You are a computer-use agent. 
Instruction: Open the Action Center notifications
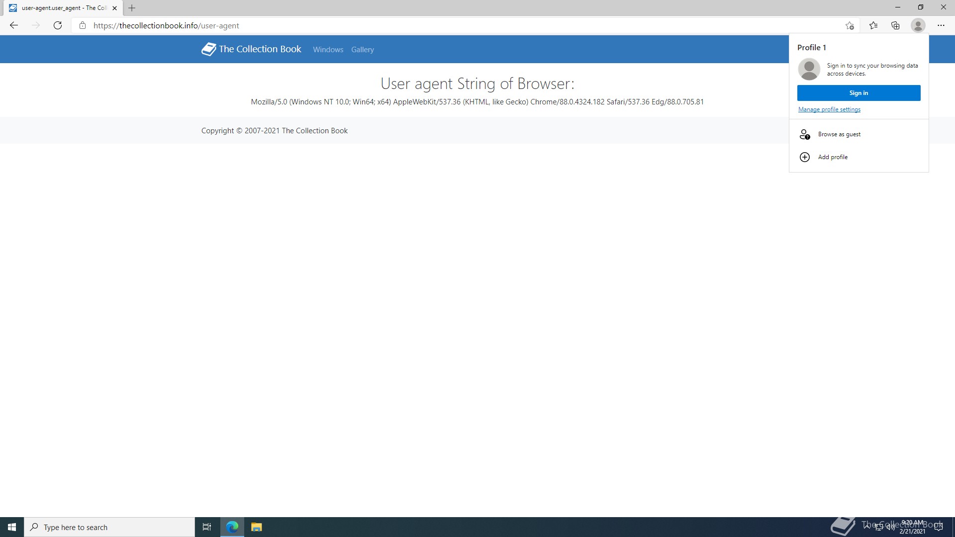point(939,527)
